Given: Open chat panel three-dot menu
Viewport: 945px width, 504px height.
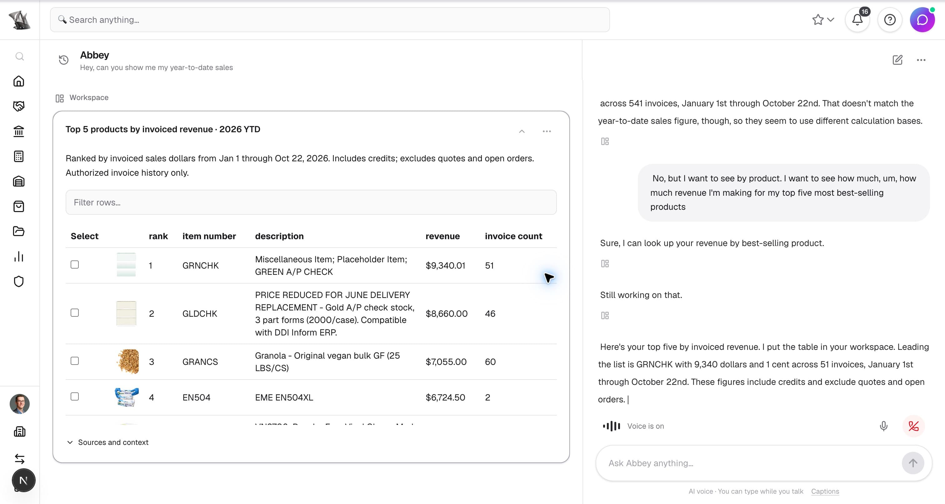Looking at the screenshot, I should tap(921, 60).
